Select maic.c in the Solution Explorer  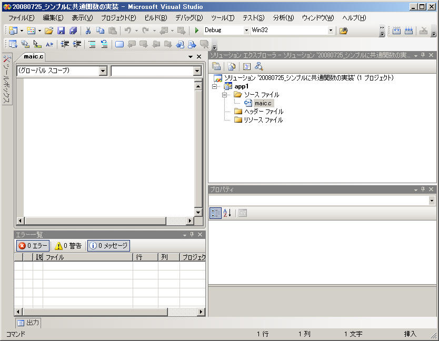(263, 103)
